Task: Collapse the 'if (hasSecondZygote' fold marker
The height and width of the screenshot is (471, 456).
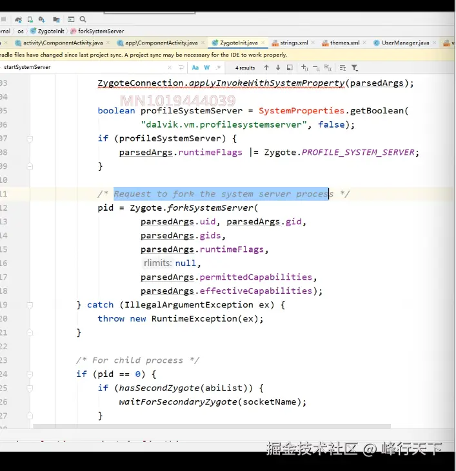Action: (30, 389)
